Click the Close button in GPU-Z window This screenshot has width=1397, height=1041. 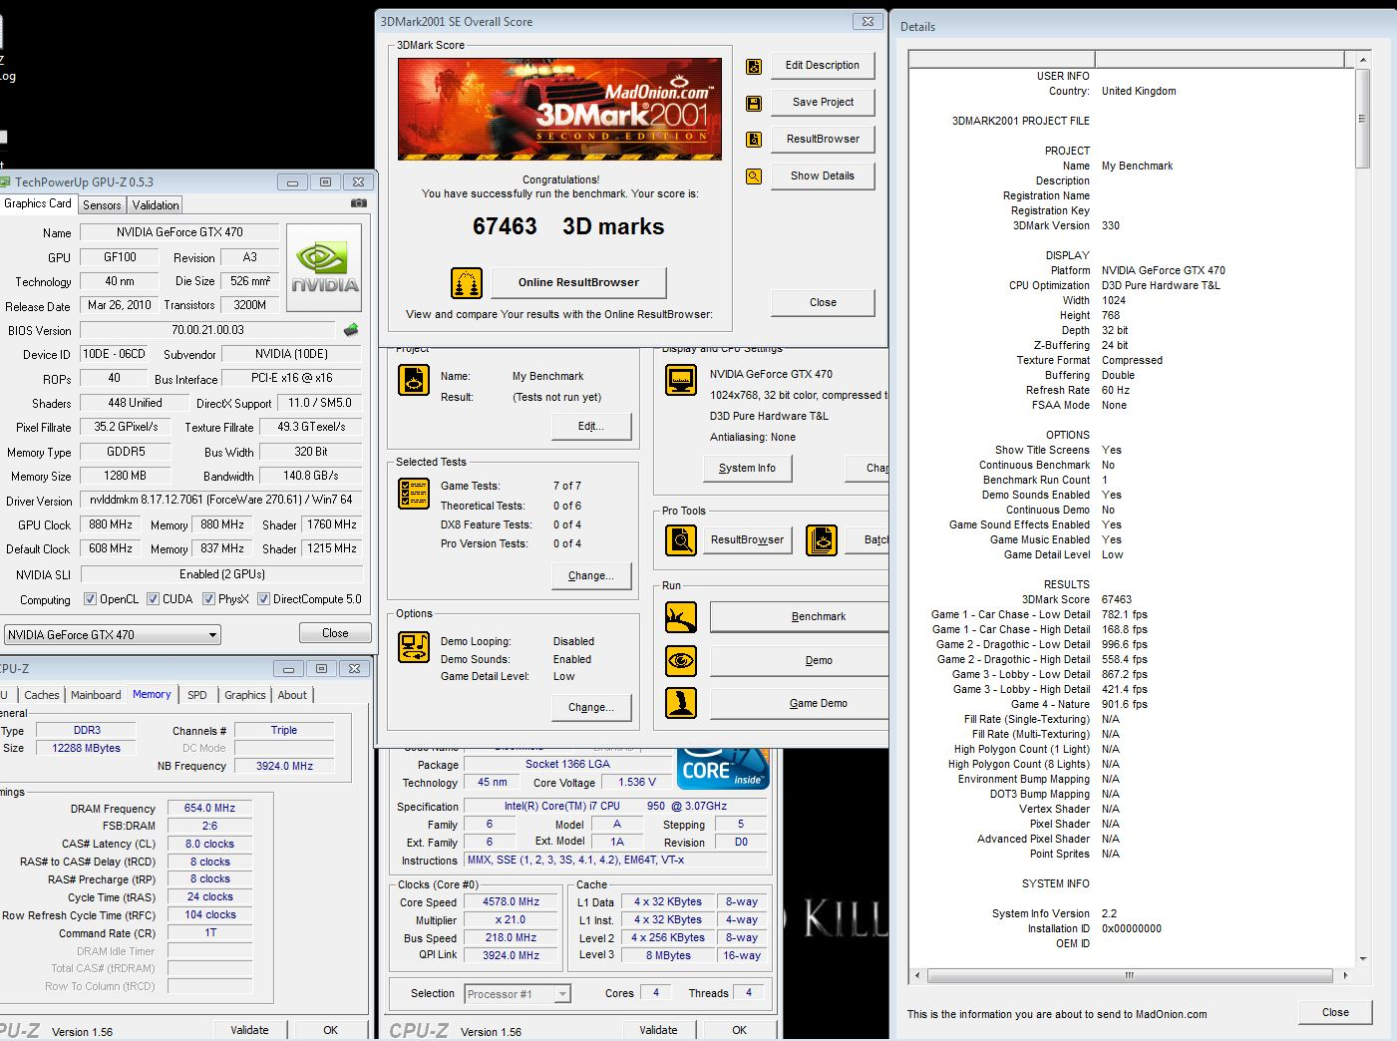pos(335,633)
